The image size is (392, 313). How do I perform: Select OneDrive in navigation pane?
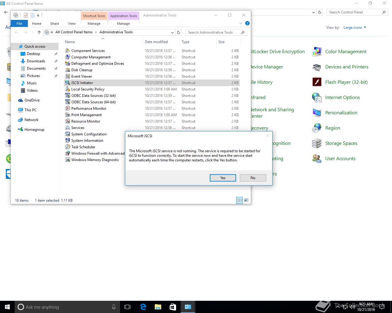[32, 100]
